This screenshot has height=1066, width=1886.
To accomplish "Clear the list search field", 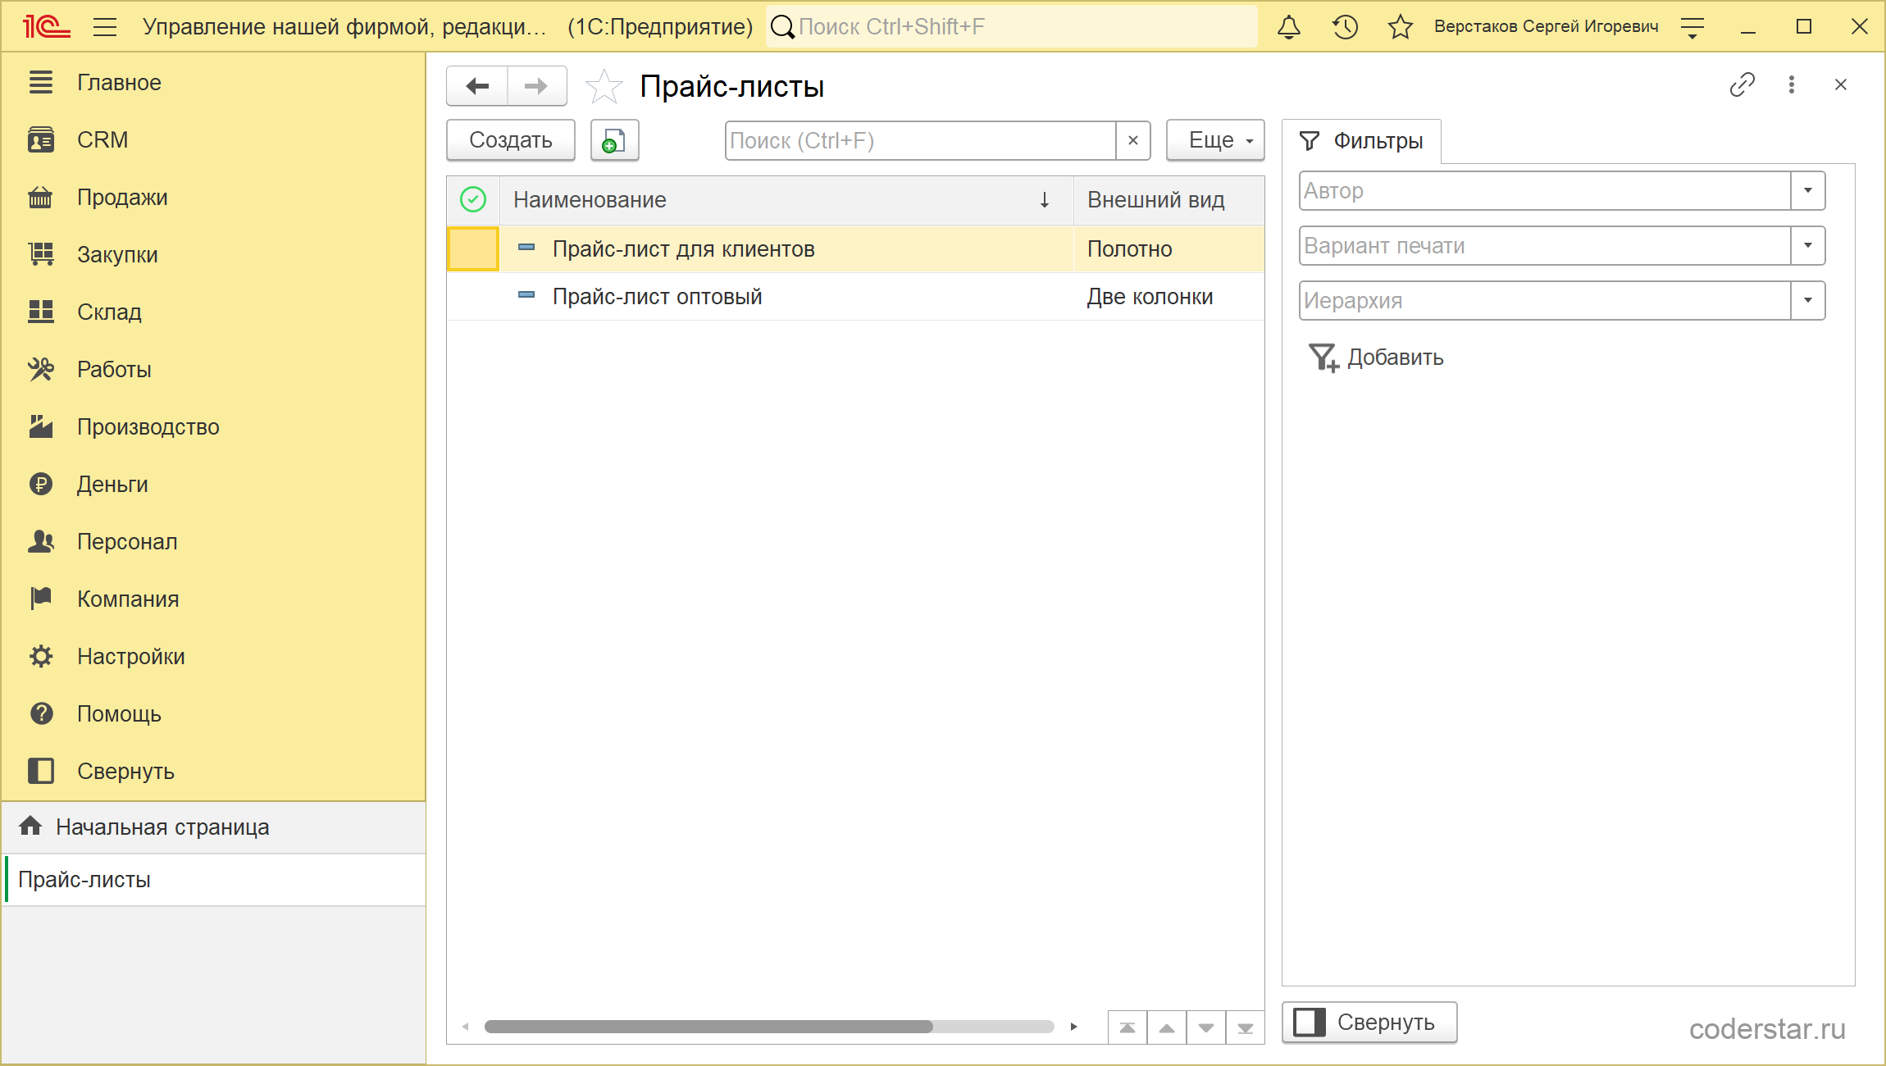I will 1133,140.
